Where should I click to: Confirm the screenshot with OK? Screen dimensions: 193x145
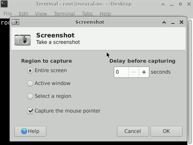pos(166,131)
